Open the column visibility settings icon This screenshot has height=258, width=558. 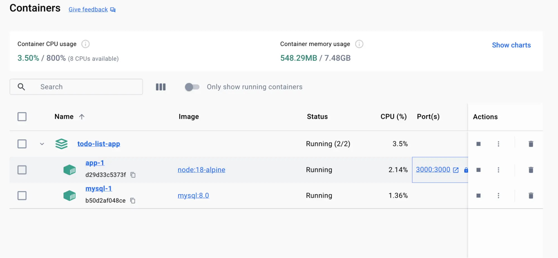[161, 87]
